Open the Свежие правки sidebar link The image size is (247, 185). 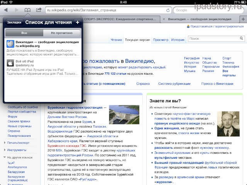(x=19, y=121)
